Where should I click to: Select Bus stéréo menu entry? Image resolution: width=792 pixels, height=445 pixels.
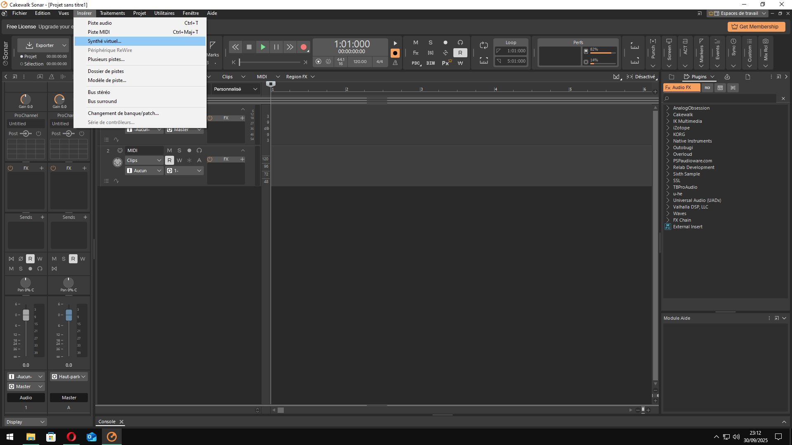99,92
